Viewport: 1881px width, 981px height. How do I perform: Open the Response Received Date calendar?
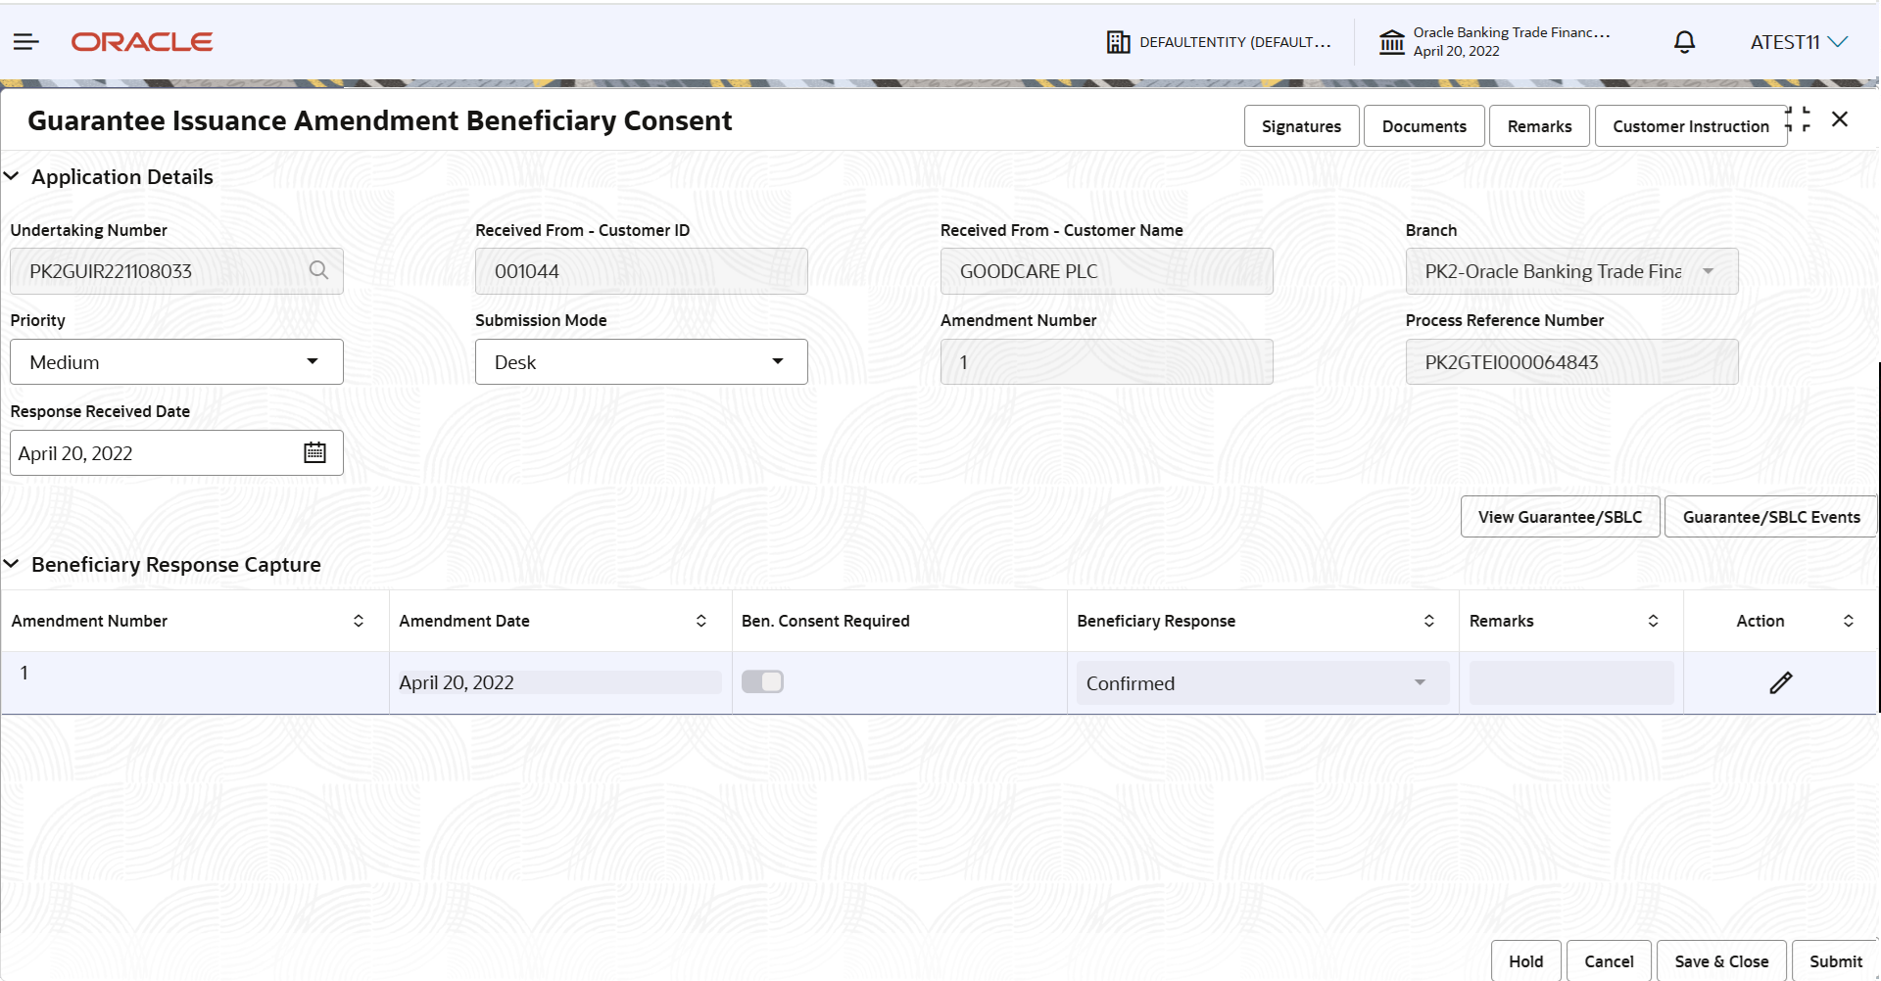pos(314,452)
